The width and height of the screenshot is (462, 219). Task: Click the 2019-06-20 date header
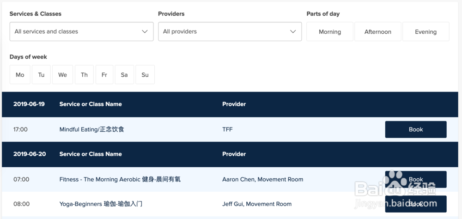tap(30, 154)
